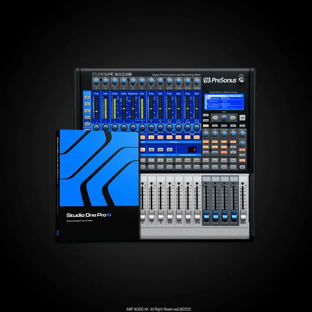
Task: Toggle the Low band Shelf button
Action: click(x=160, y=137)
